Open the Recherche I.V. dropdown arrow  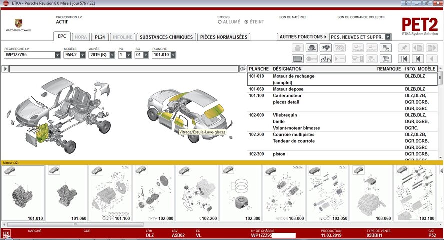pos(57,55)
